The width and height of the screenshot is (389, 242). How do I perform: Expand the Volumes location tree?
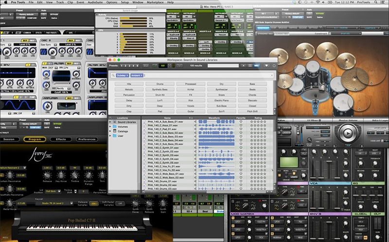point(110,127)
